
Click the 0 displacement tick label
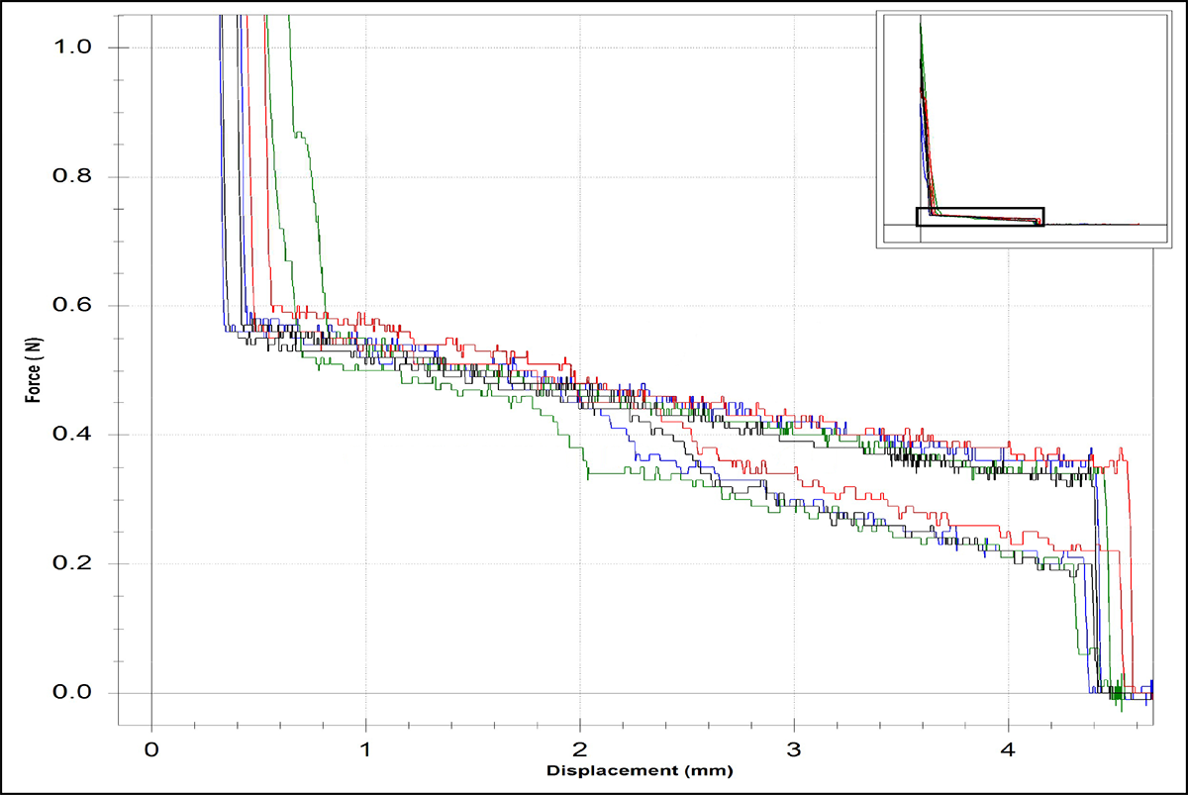point(151,749)
